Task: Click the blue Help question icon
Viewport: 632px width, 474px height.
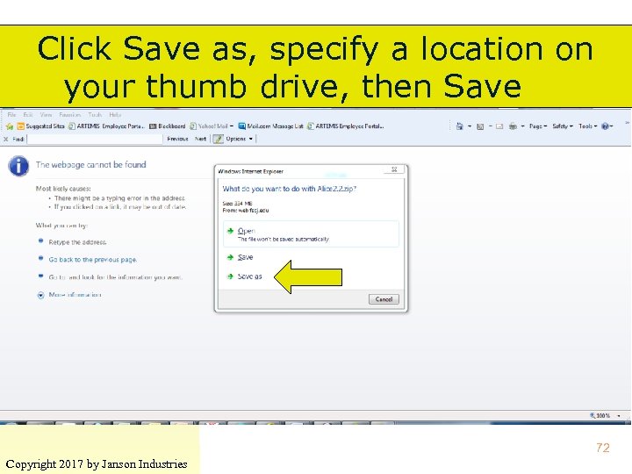Action: click(605, 126)
